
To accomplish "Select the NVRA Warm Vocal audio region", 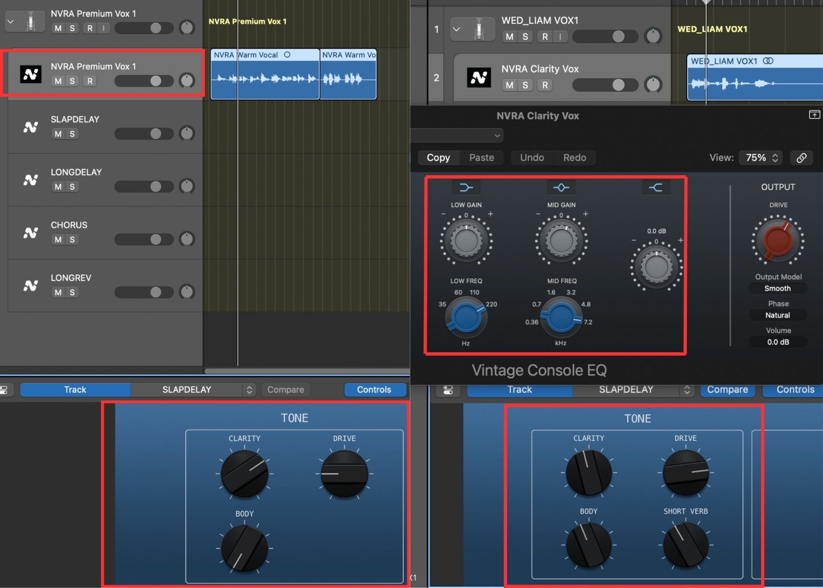I will [x=265, y=77].
